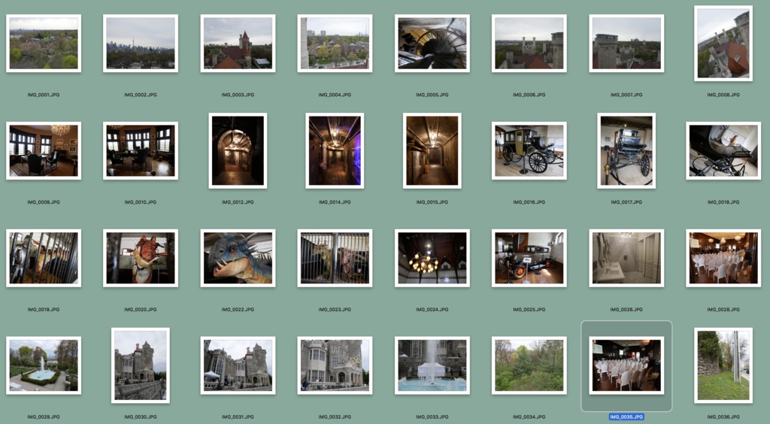Select the IMG_0023.JPG photo thumbnail
The image size is (770, 424).
click(x=335, y=258)
